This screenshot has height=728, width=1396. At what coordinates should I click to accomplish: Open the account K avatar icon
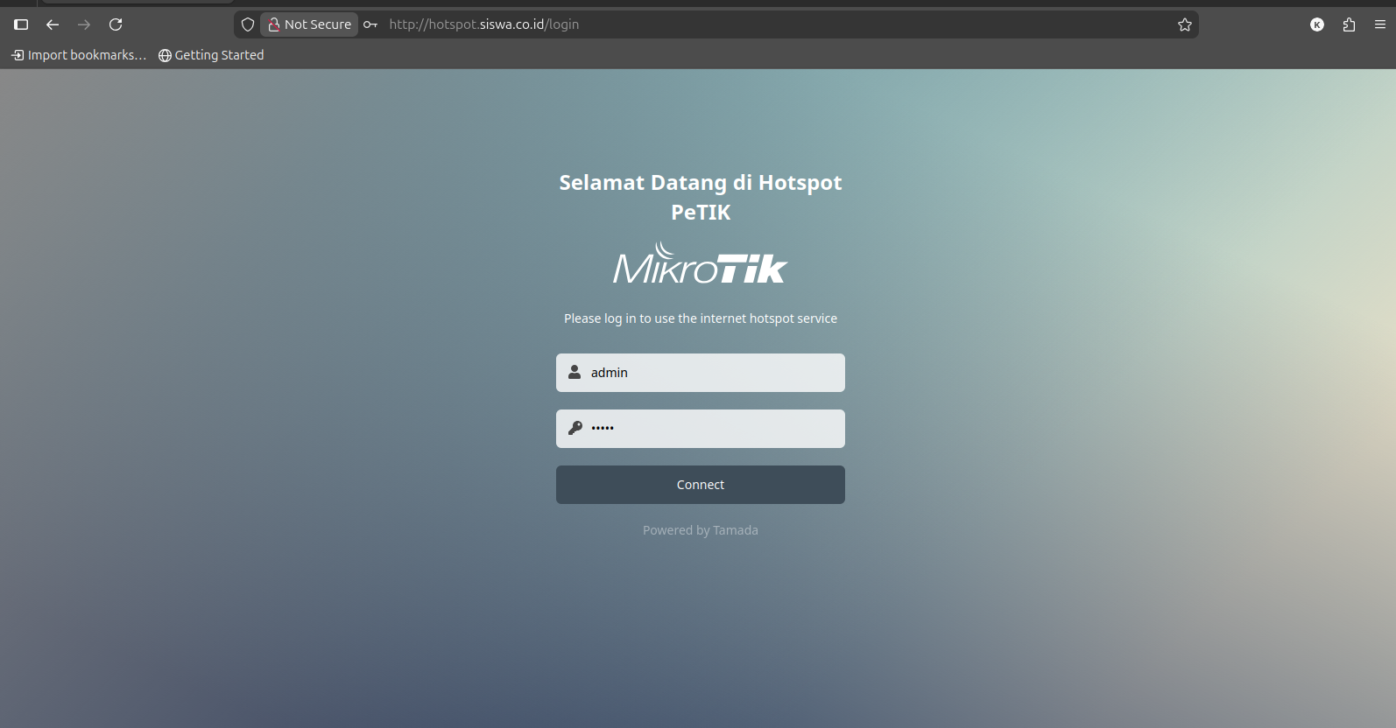click(x=1317, y=24)
